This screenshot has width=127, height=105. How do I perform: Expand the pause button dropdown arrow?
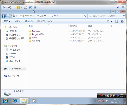(22, 7)
